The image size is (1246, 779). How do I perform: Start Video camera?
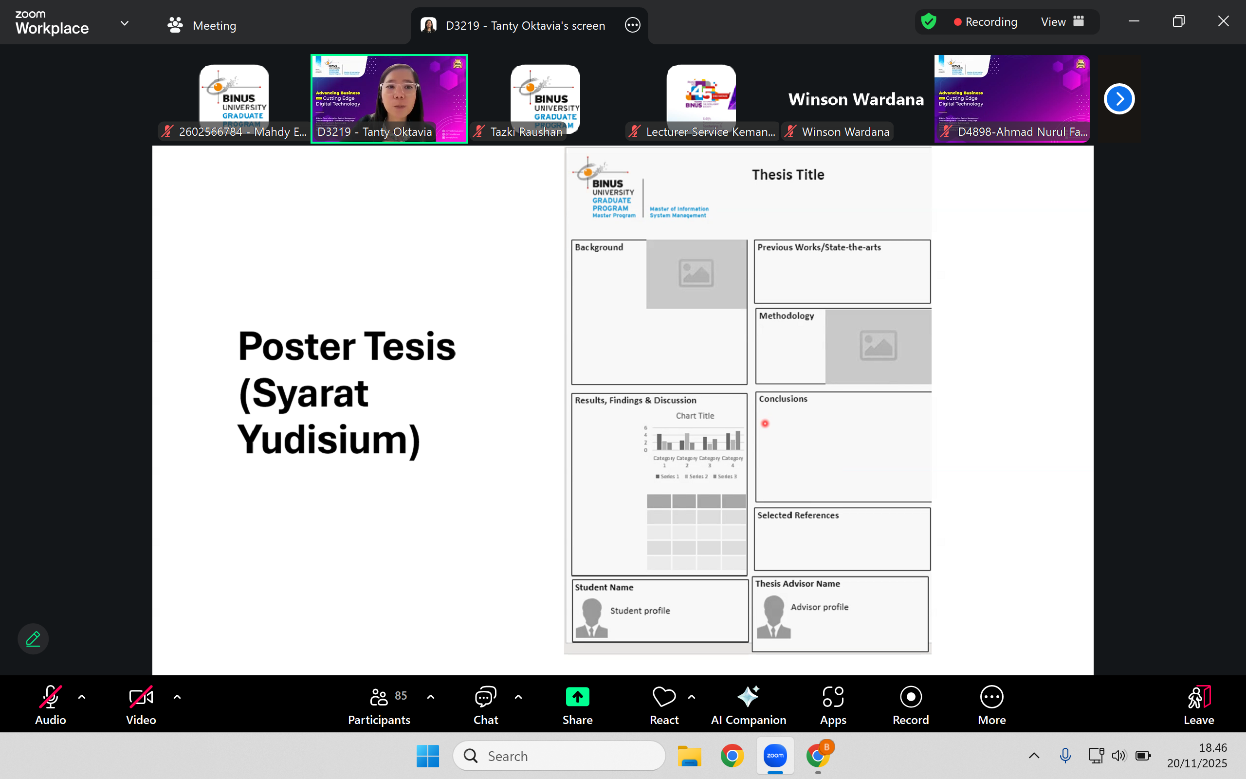pyautogui.click(x=141, y=705)
